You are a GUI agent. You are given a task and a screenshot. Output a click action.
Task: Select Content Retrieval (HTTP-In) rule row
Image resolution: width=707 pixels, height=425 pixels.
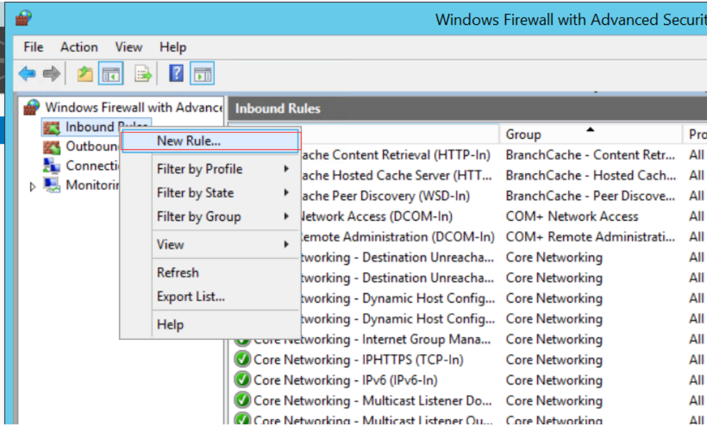pos(395,155)
